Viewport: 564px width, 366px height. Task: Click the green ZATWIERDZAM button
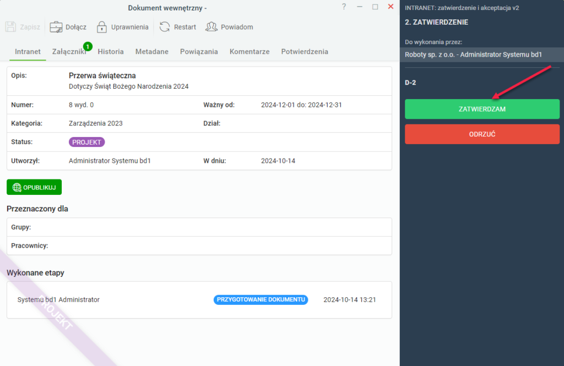[x=482, y=109]
